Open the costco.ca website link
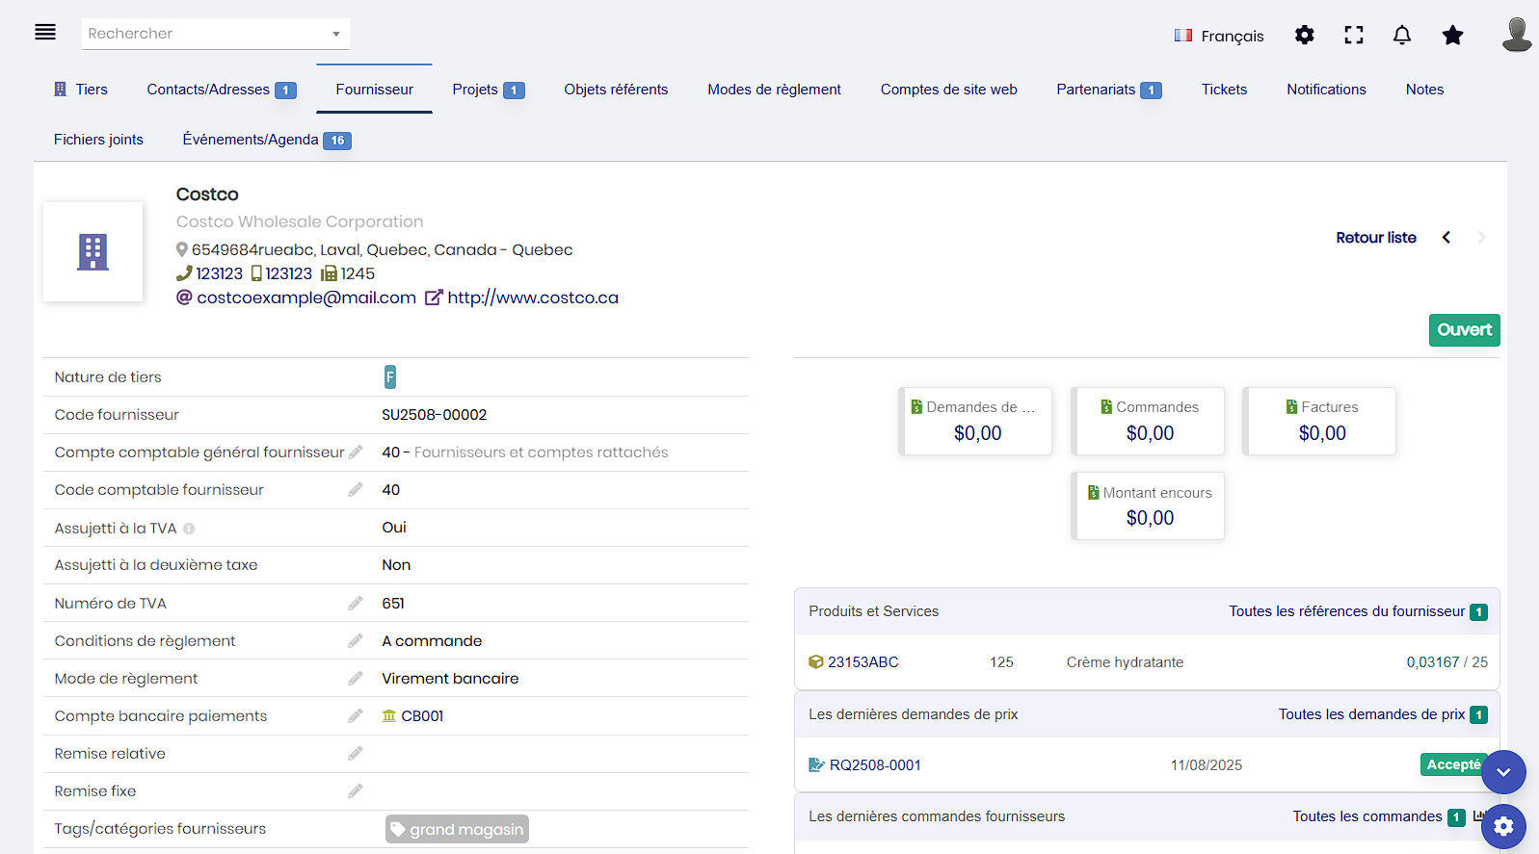The image size is (1539, 854). pos(532,298)
